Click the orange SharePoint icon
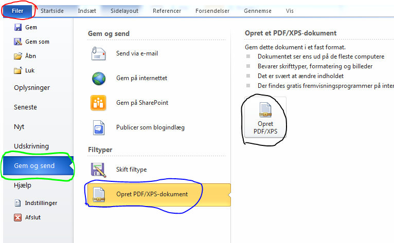Viewport: 394px width, 243px height. 98,103
